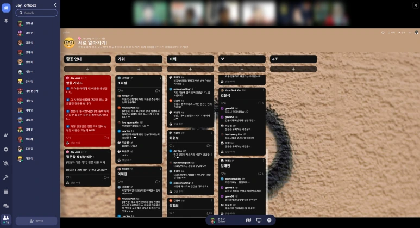The width and height of the screenshot is (420, 228).
Task: Open comments icon on the 허윤정 card
Action: [x=209, y=146]
